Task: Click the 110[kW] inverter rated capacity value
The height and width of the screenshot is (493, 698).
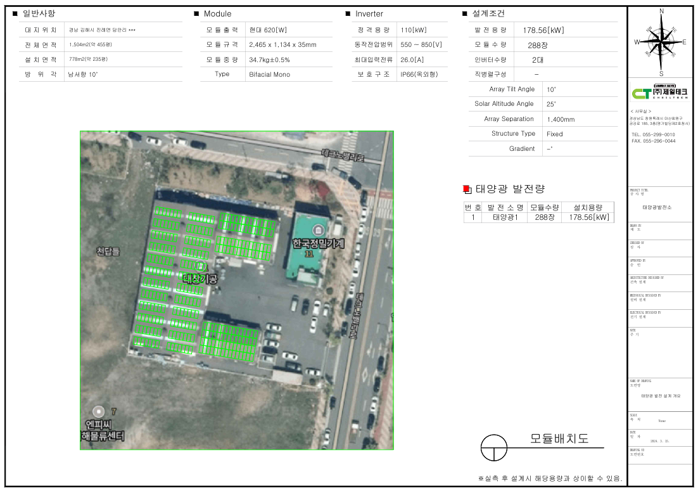Action: point(414,30)
